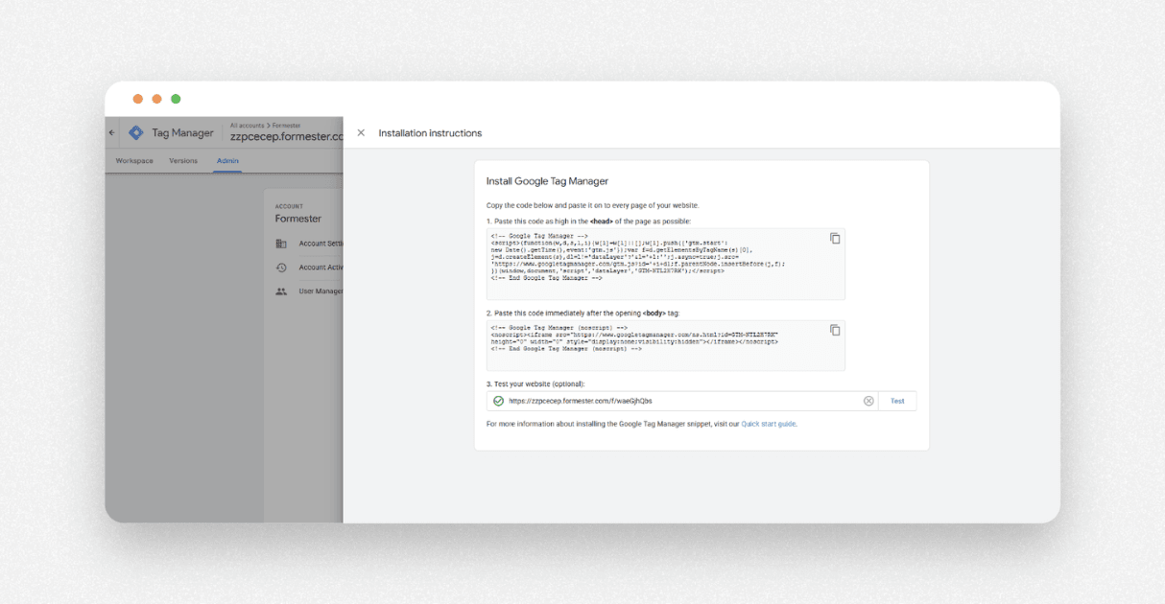Open Account Settings row text
1165x604 pixels.
click(321, 244)
